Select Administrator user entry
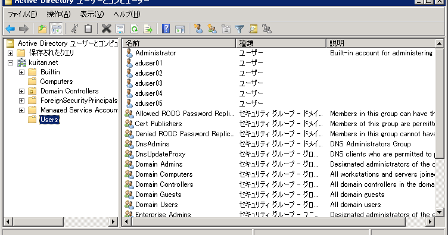Viewport: 448px width, 235px height. (x=155, y=53)
